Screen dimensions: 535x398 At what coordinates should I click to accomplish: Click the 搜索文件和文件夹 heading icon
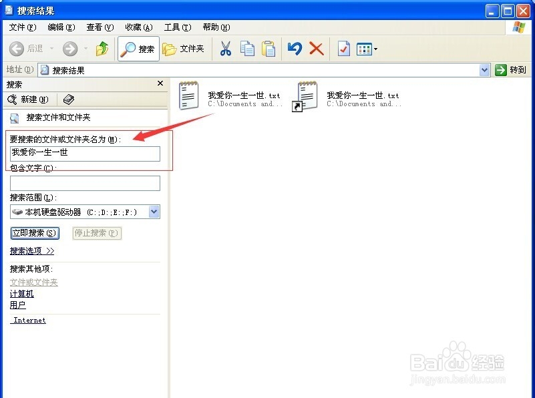[x=15, y=118]
